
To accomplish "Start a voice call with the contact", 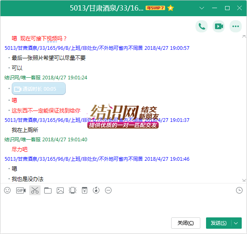I will pyautogui.click(x=201, y=26).
